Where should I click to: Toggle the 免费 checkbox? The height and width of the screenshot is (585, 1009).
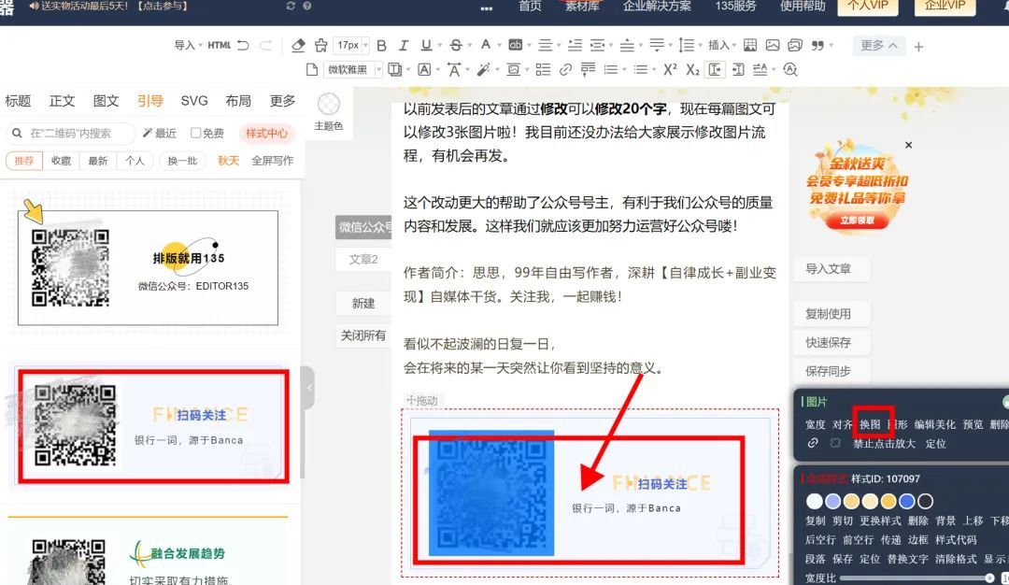pyautogui.click(x=195, y=133)
